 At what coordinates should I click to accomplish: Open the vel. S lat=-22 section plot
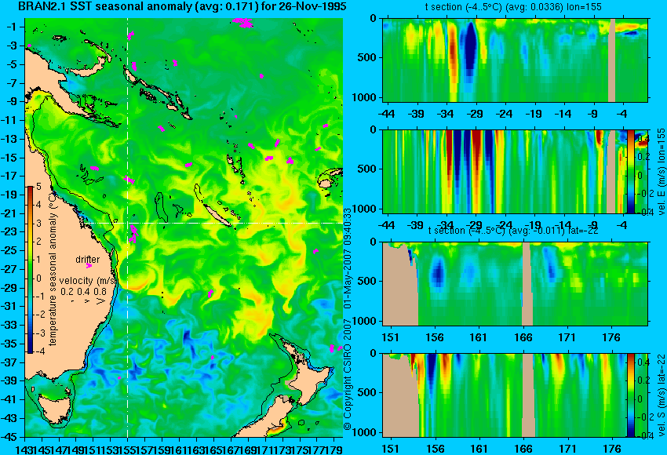coord(505,395)
